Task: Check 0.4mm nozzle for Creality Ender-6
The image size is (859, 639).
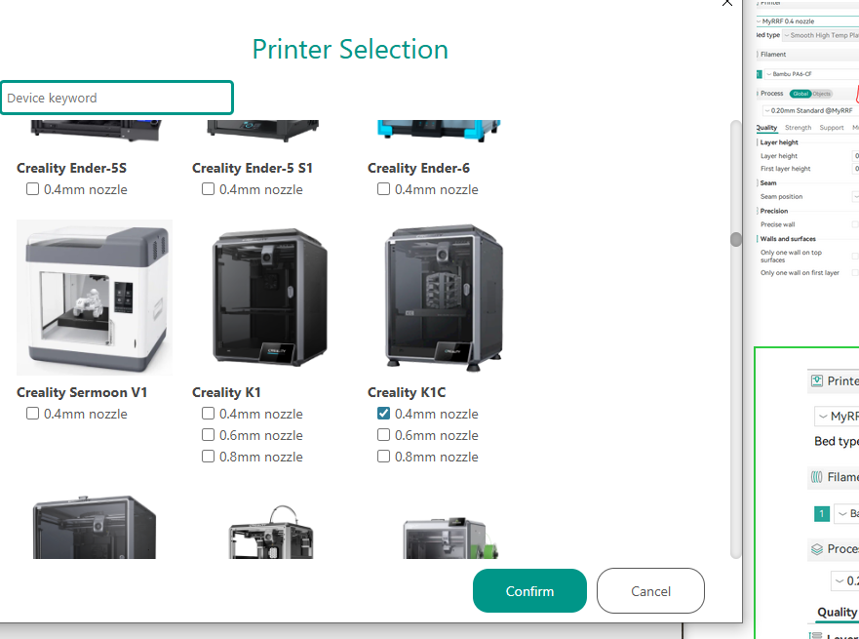Action: click(383, 189)
